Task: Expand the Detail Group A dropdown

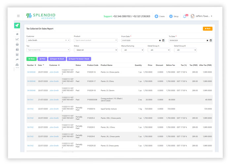Action: point(159,50)
